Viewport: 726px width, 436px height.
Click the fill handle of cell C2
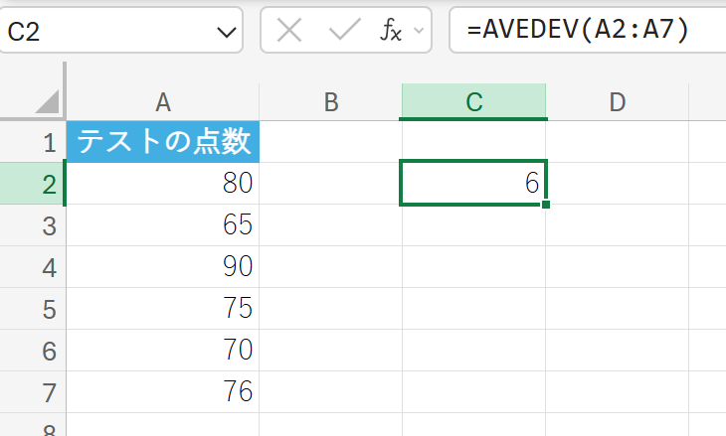pyautogui.click(x=546, y=204)
